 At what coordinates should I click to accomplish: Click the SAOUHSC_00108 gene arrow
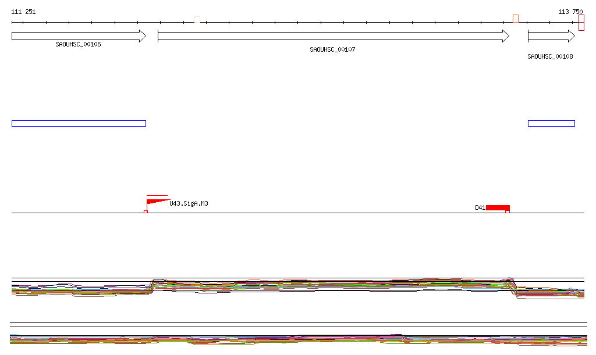click(x=551, y=36)
